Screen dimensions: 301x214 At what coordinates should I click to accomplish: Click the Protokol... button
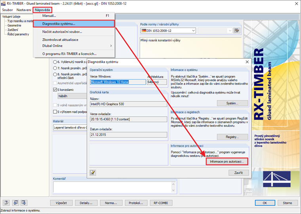click(x=136, y=203)
